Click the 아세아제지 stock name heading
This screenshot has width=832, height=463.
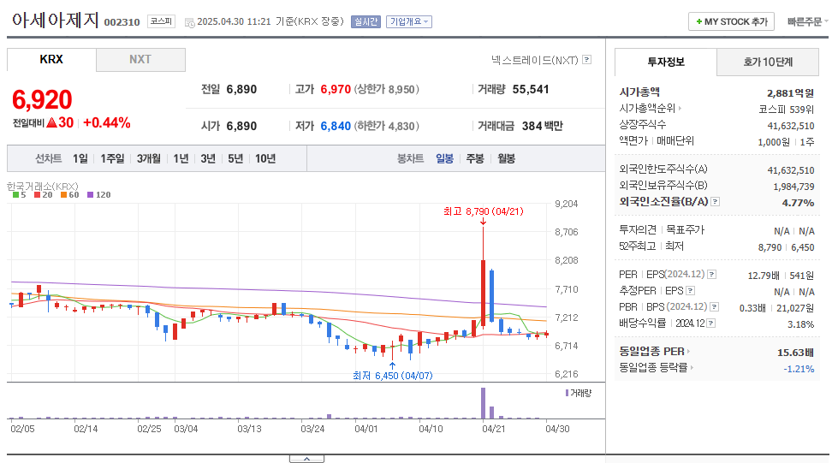pyautogui.click(x=55, y=21)
